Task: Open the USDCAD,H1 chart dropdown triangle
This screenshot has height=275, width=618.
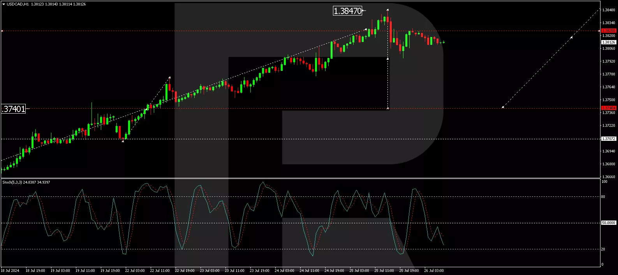Action: (3, 4)
